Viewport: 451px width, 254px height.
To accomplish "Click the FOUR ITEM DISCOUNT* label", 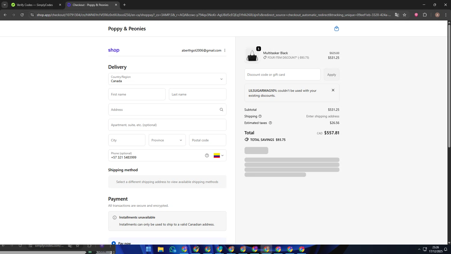I will [282, 57].
